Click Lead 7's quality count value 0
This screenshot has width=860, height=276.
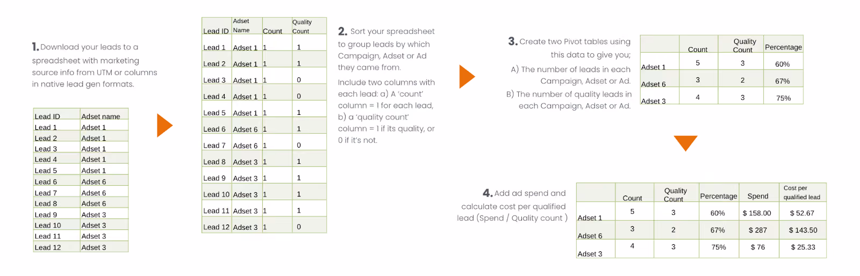tap(299, 146)
